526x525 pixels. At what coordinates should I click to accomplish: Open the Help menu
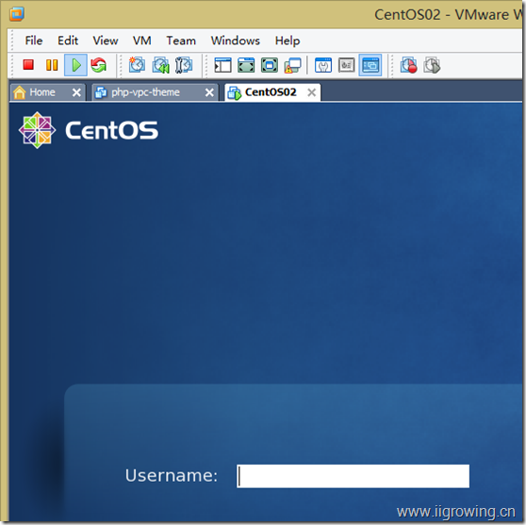pos(288,41)
